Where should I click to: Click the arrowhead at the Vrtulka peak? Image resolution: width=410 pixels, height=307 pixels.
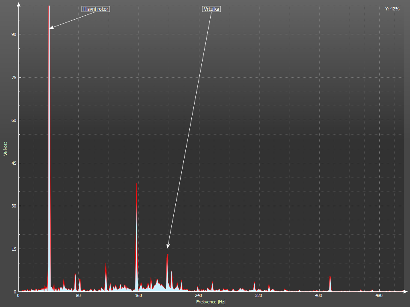(x=168, y=246)
